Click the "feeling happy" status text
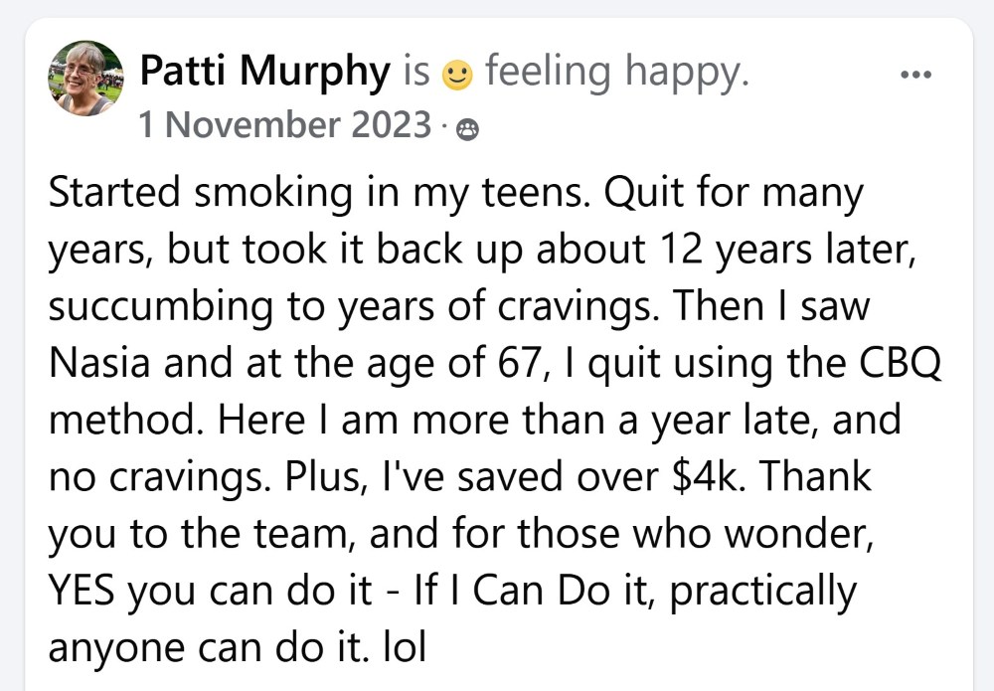Image resolution: width=994 pixels, height=691 pixels. (616, 73)
